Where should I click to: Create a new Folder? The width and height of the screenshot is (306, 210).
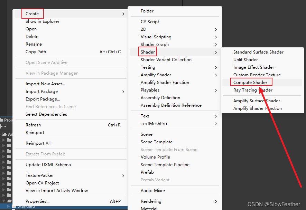pyautogui.click(x=147, y=11)
